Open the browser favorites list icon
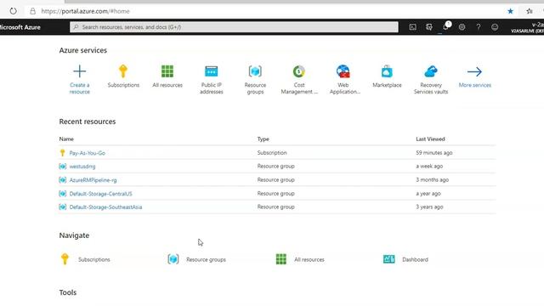 pos(530,11)
